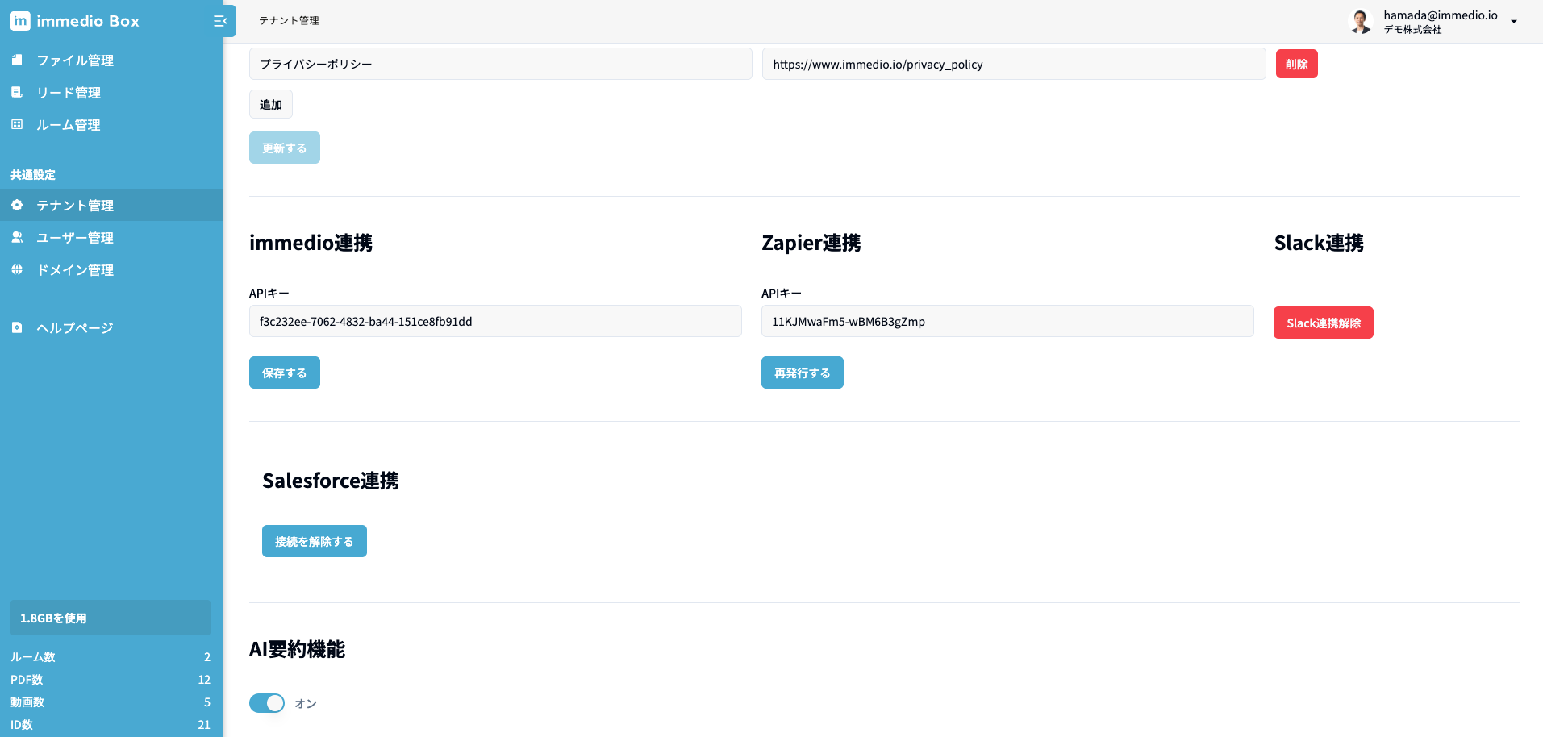The image size is (1543, 737).
Task: Open ルーム管理 in the sidebar
Action: point(69,125)
